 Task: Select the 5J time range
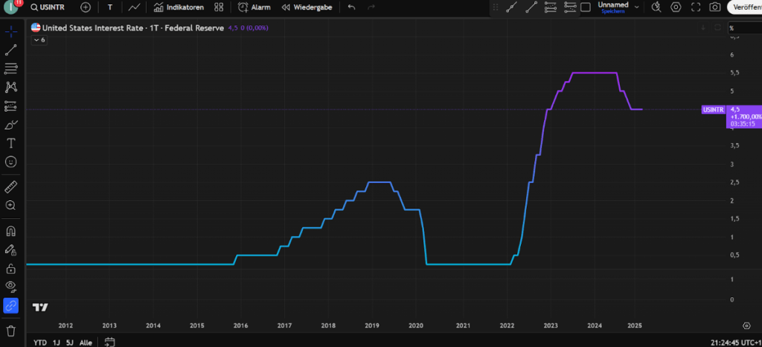pyautogui.click(x=70, y=343)
